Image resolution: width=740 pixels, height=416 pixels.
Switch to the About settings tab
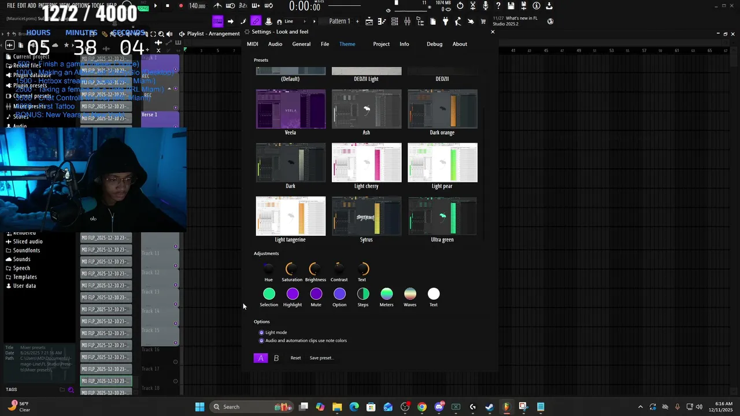click(x=460, y=44)
